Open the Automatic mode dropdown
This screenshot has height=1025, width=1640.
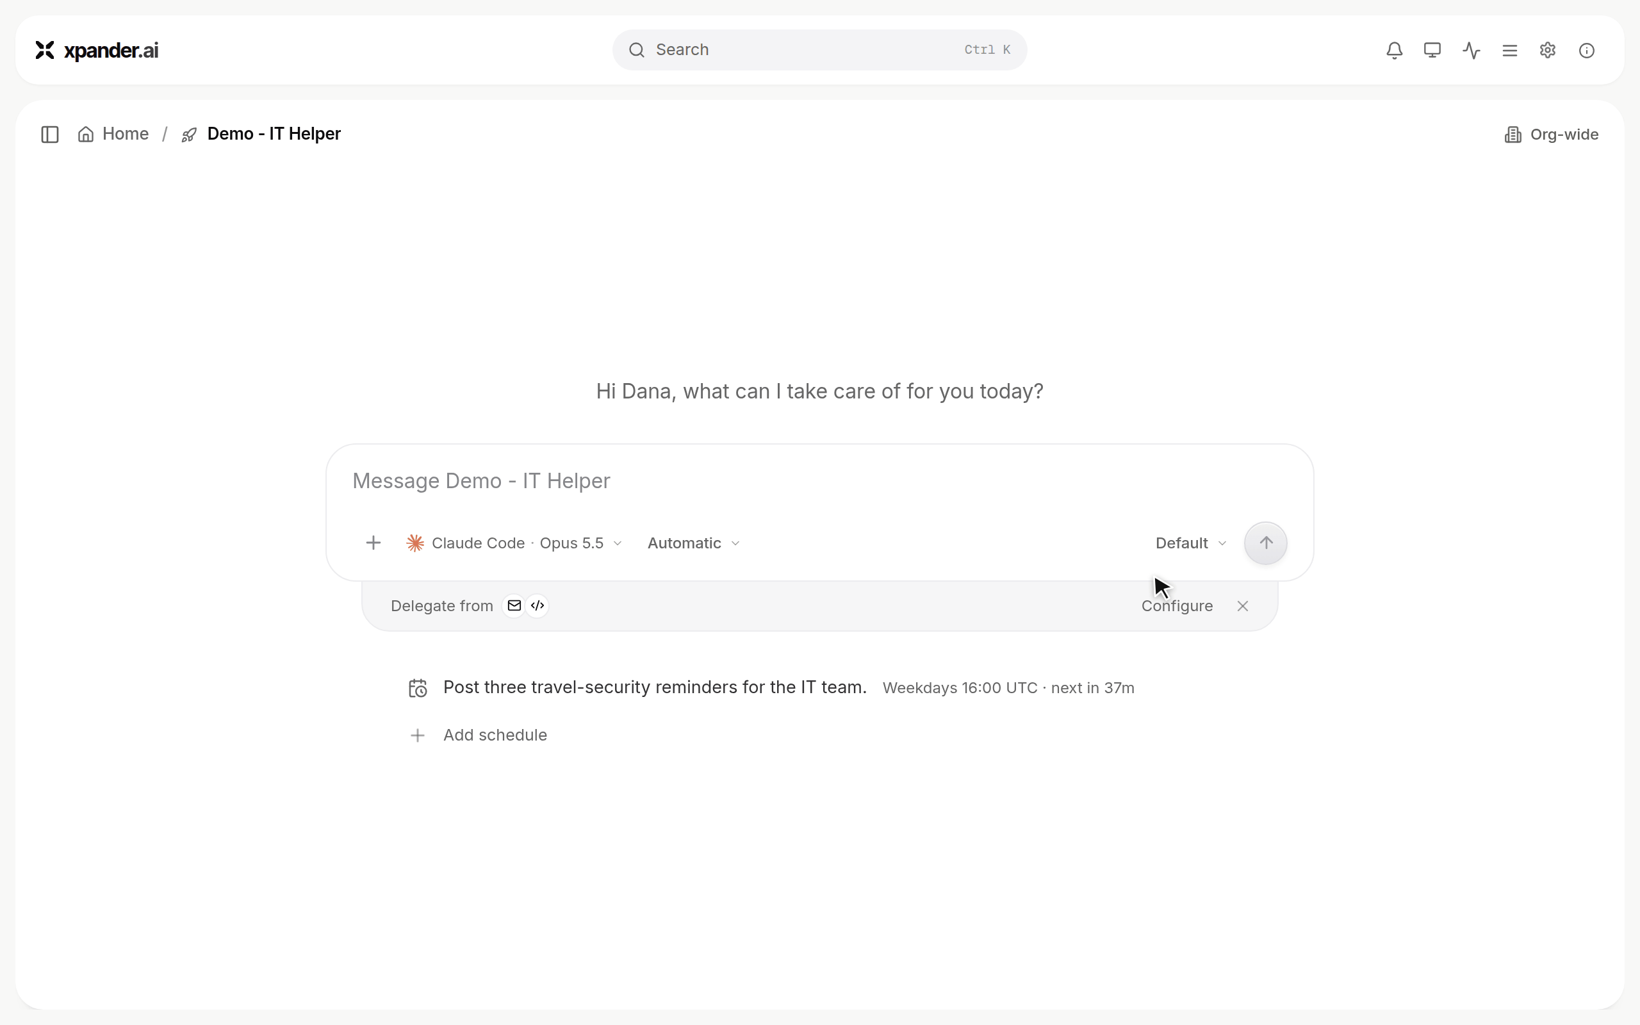[x=693, y=543]
